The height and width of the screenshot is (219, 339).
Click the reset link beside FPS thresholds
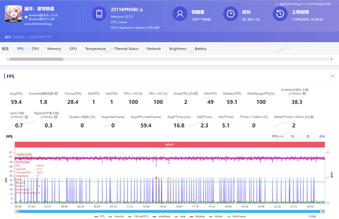click(322, 136)
